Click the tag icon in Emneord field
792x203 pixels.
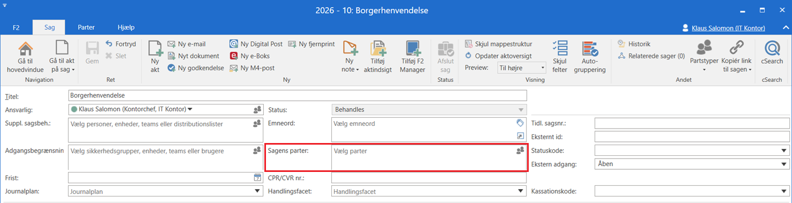point(520,123)
